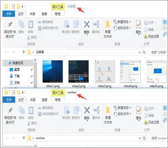Click navigation pane scroll-up arrow in 分辨率 window
Image resolution: width=168 pixels, height=148 pixels.
(x=35, y=60)
